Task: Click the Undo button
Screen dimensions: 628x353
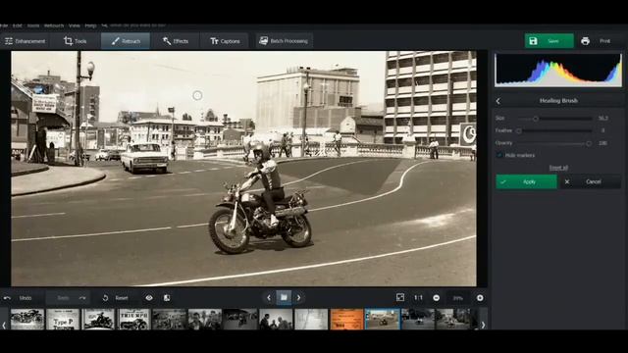Action: [18, 298]
